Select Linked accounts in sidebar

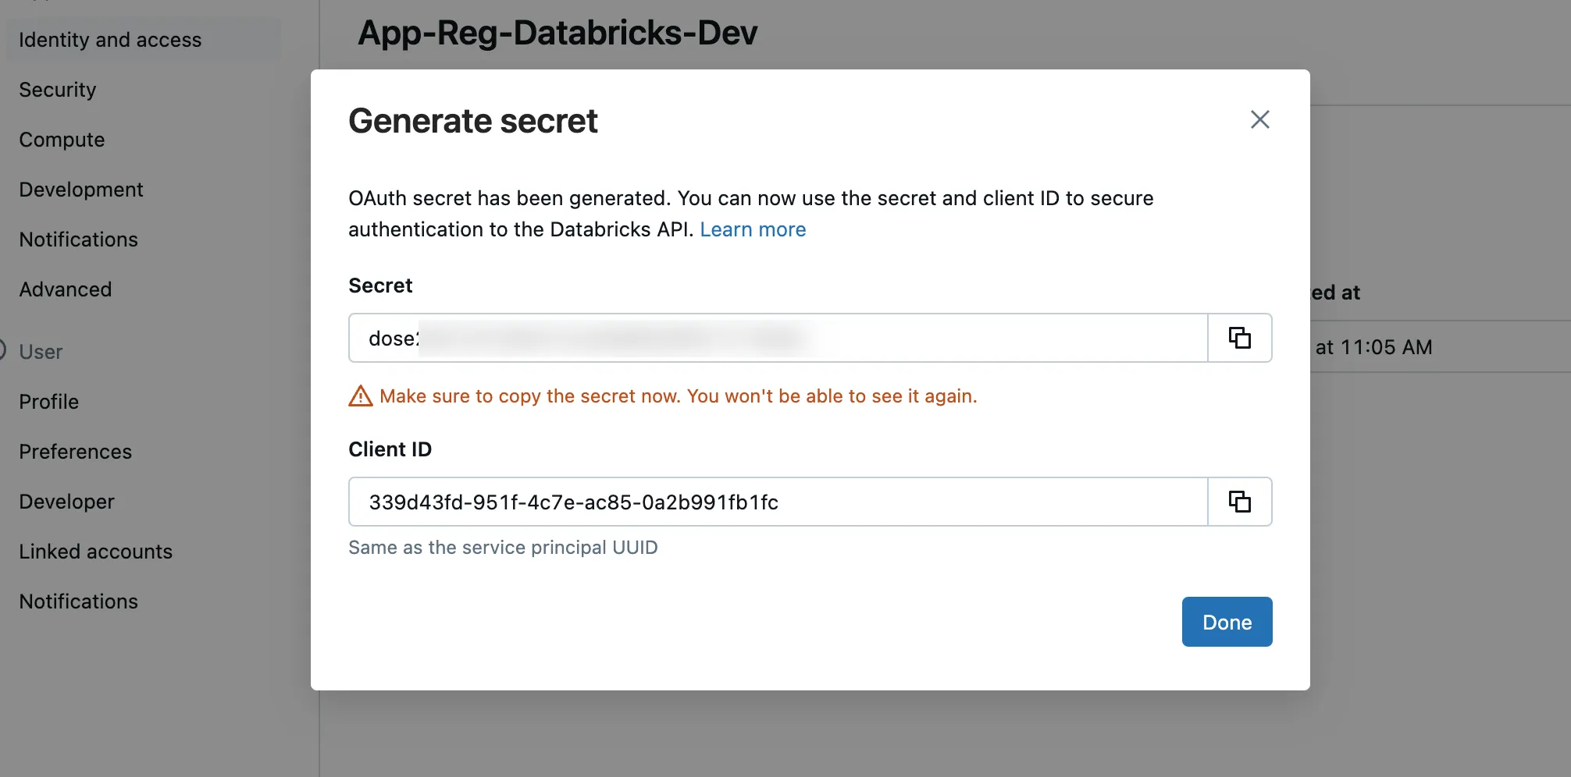(x=96, y=552)
